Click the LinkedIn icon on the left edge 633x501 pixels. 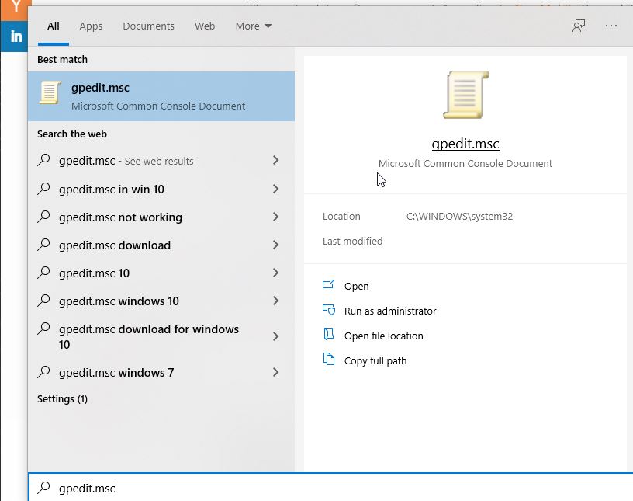pyautogui.click(x=14, y=37)
